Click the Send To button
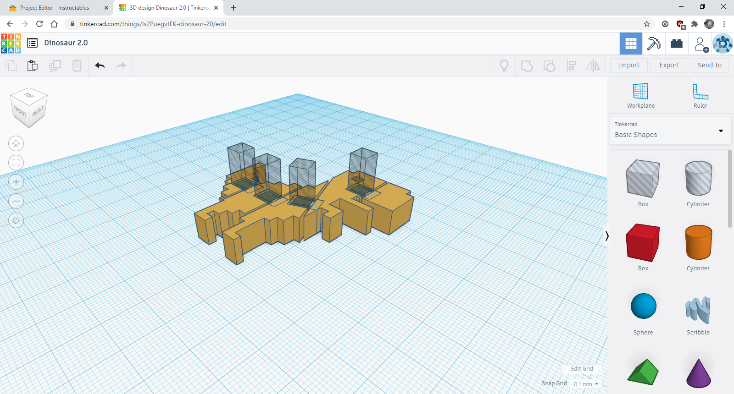This screenshot has width=734, height=394. pos(710,65)
